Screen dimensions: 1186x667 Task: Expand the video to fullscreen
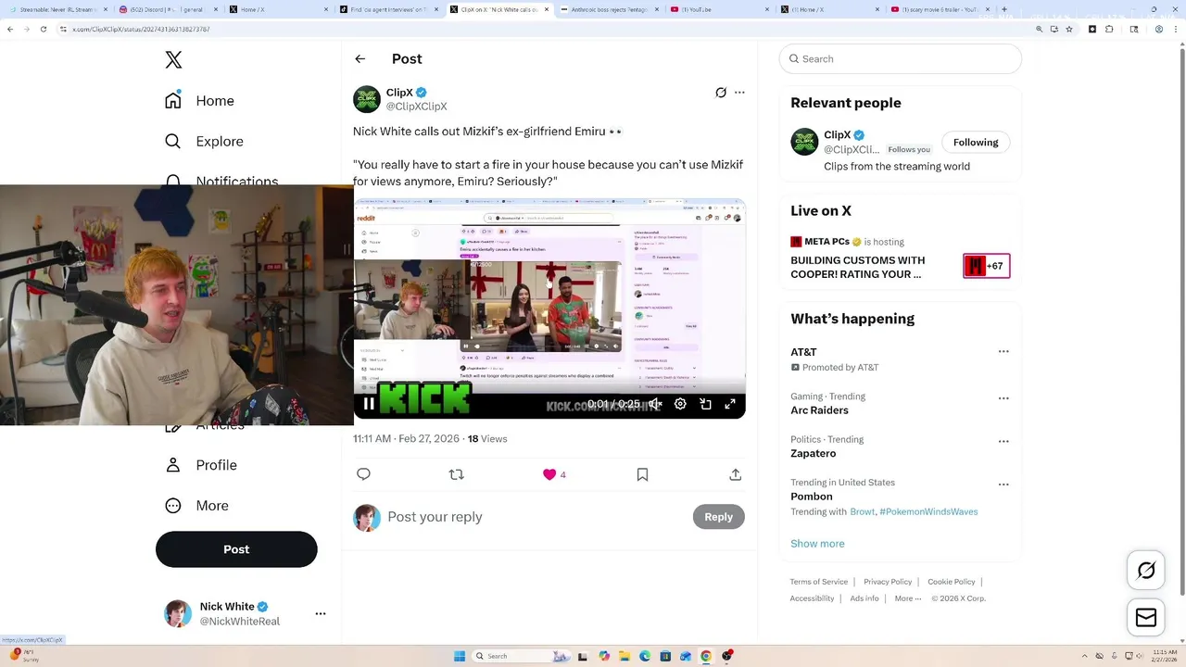click(730, 404)
